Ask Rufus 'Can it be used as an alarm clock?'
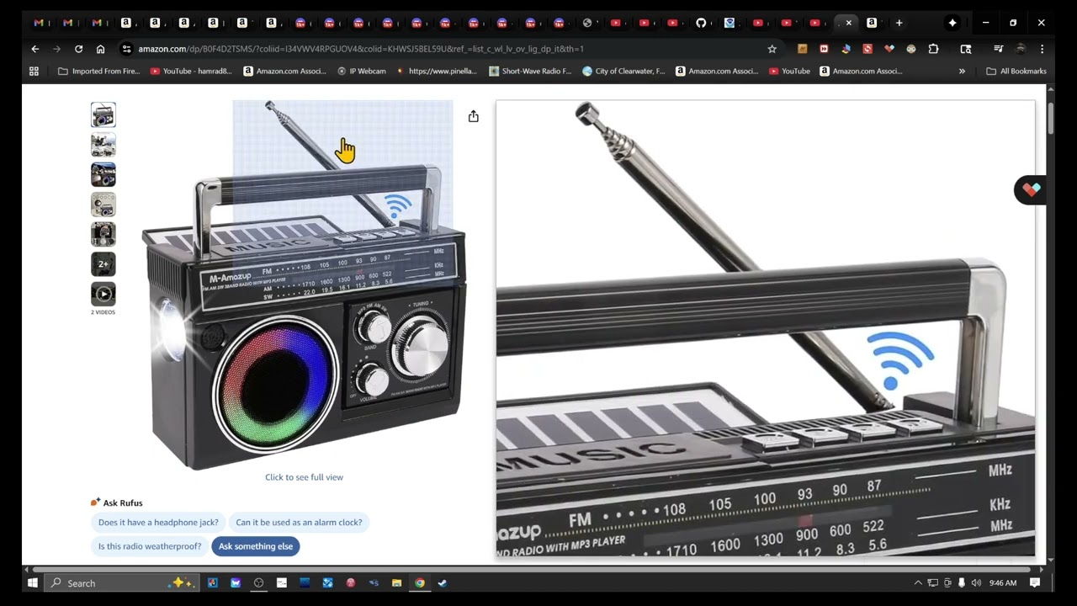 299,523
